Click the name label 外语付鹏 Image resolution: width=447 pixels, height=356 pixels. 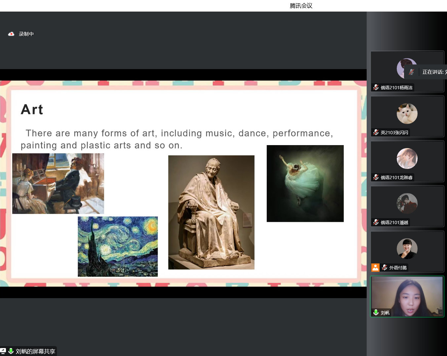[398, 268]
